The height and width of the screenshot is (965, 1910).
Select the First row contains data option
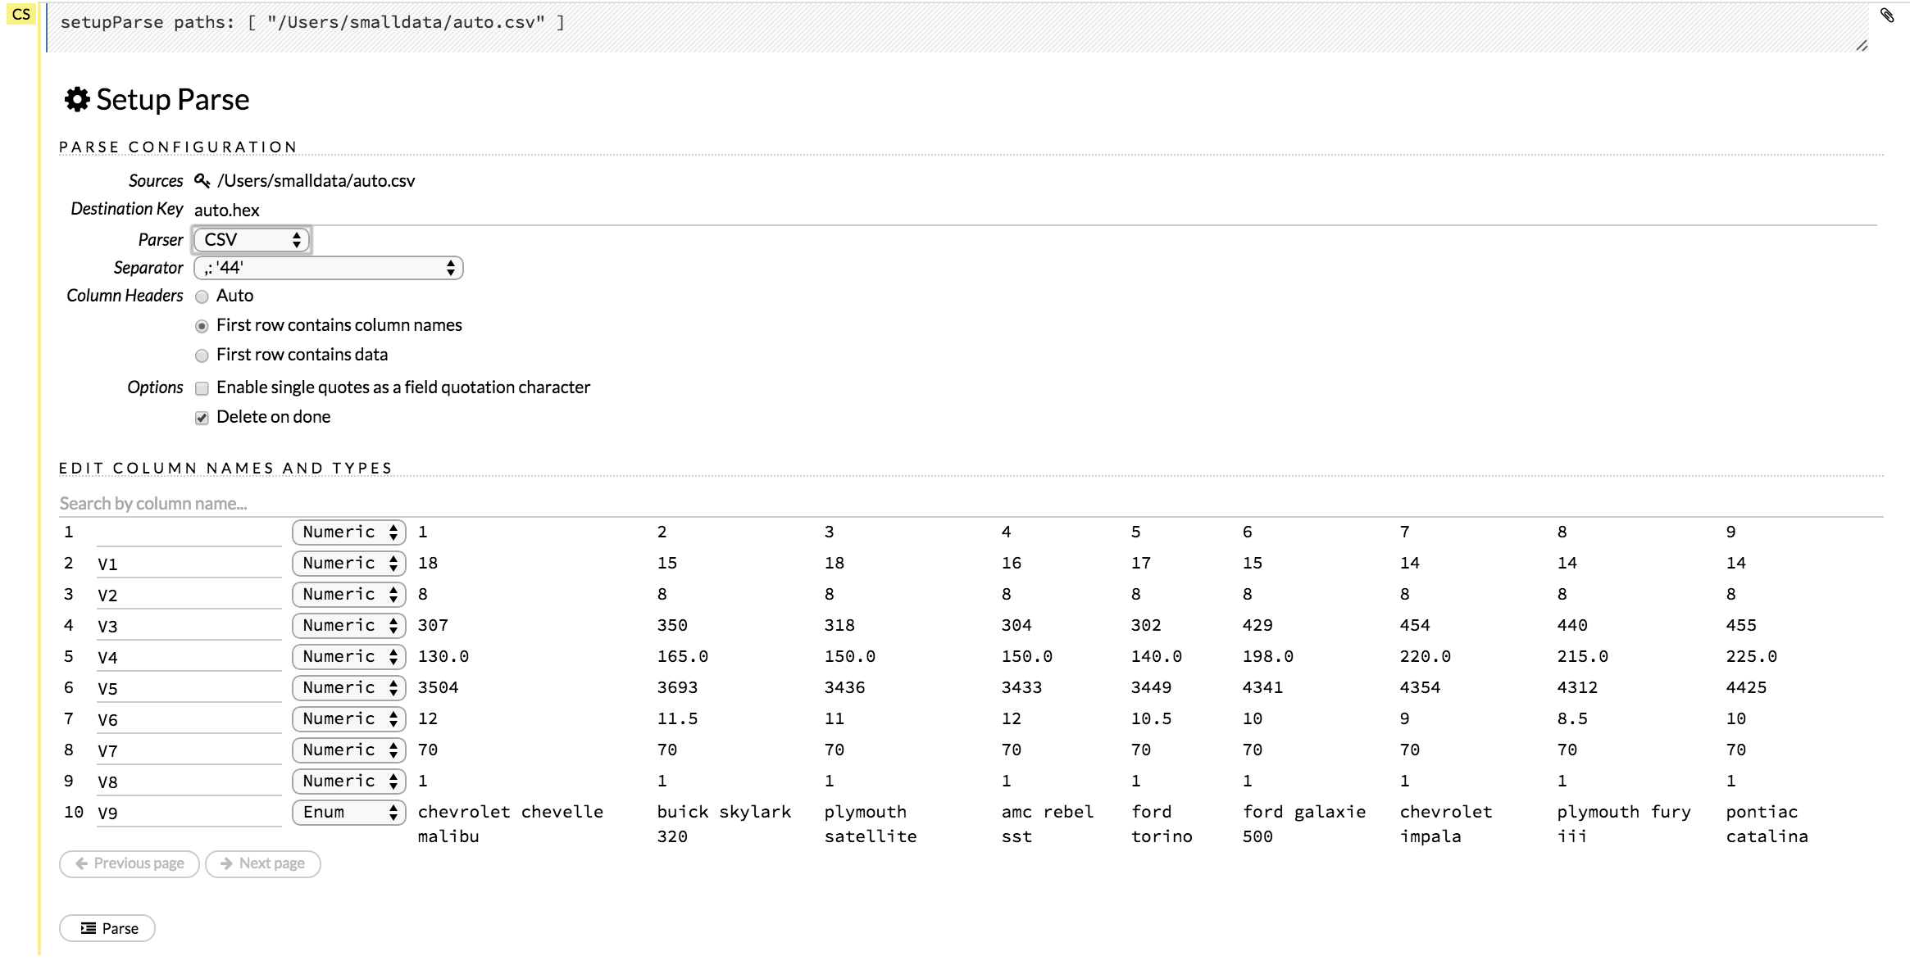202,356
